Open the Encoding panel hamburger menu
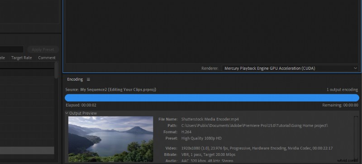 pyautogui.click(x=88, y=79)
